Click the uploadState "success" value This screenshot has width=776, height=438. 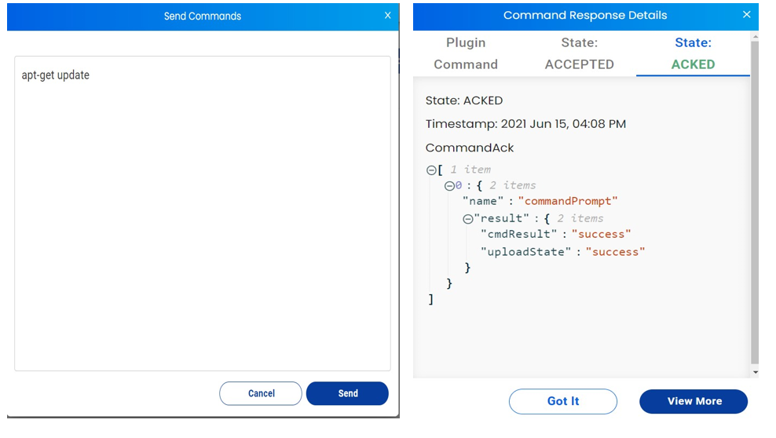pos(615,252)
